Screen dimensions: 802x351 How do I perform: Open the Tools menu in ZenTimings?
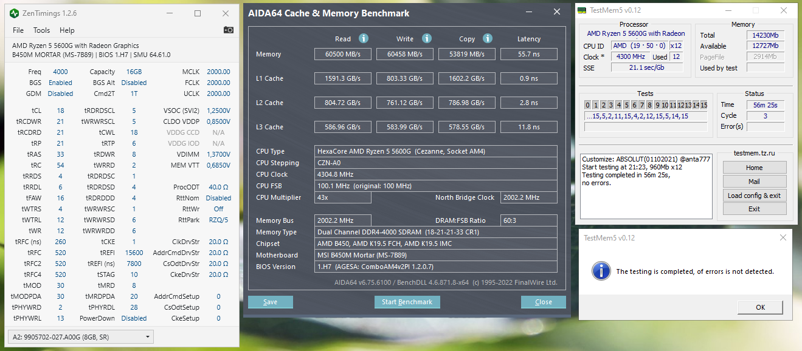(x=42, y=30)
